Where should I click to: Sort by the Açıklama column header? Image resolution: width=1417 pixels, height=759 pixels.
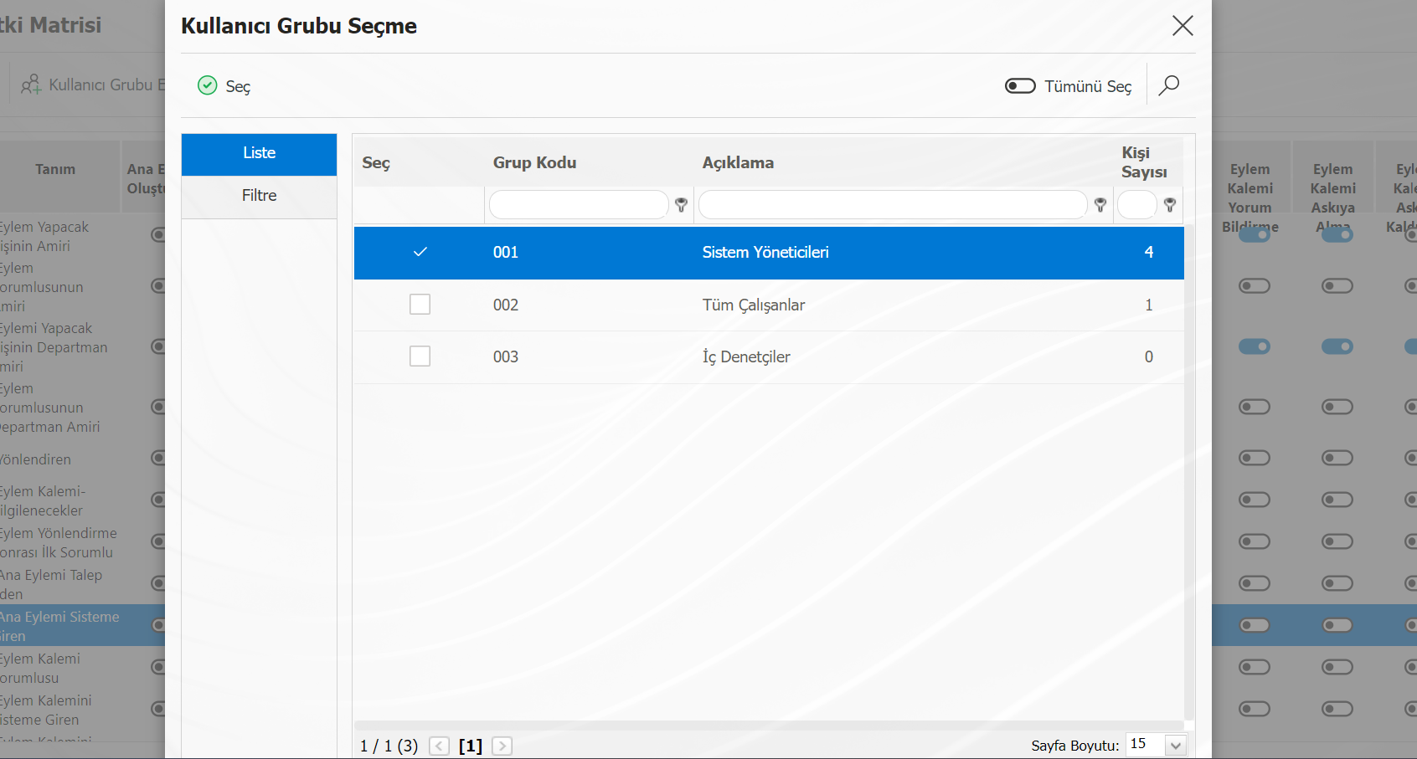pyautogui.click(x=738, y=163)
